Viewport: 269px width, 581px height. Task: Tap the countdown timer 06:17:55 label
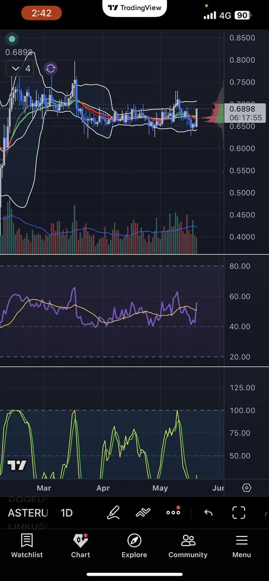pos(246,118)
